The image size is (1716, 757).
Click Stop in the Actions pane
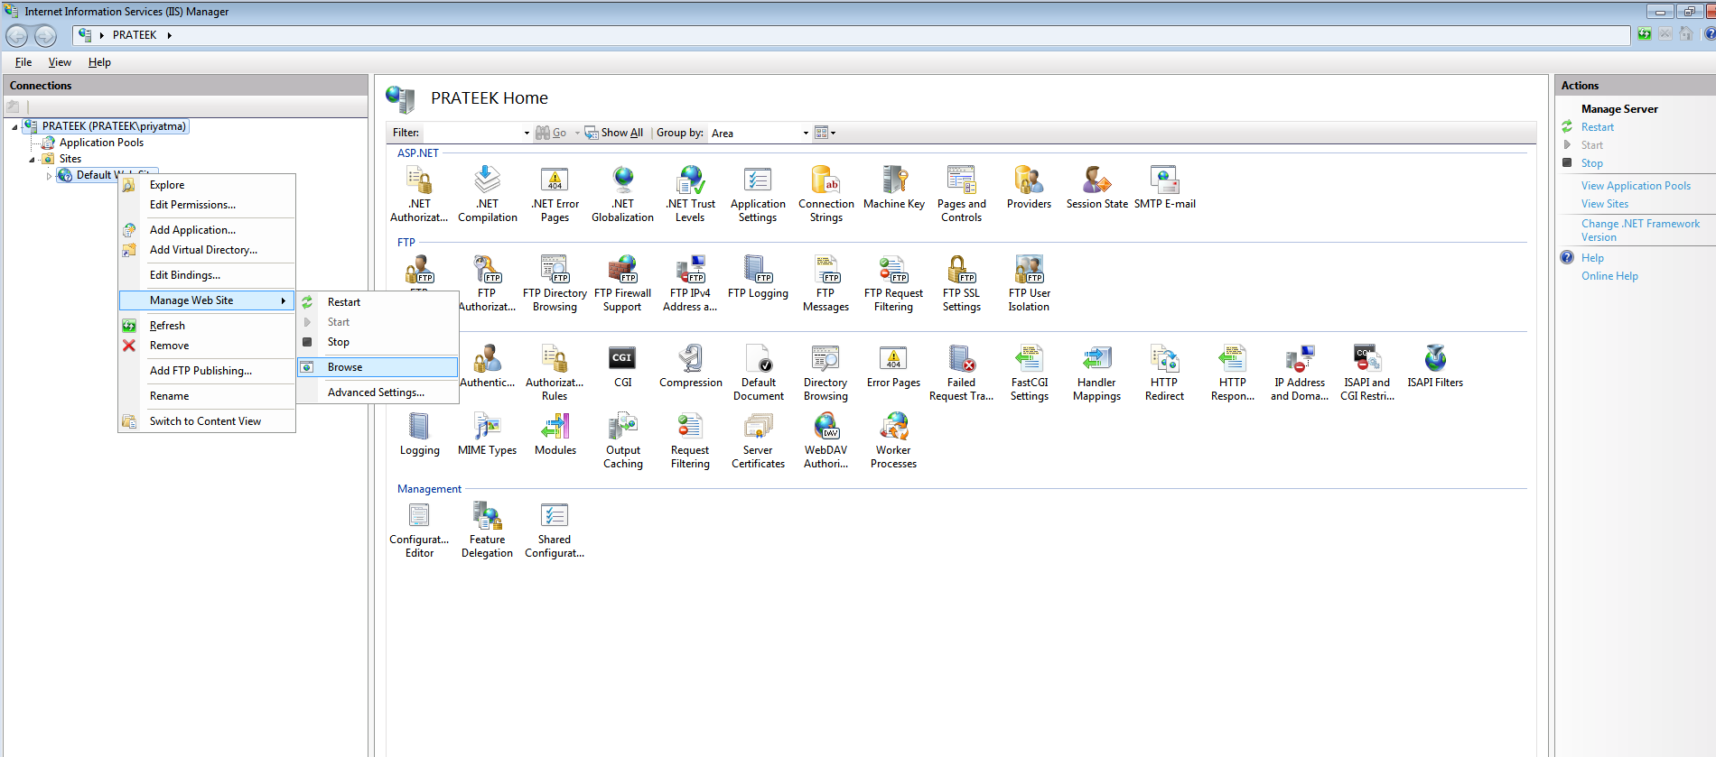[x=1591, y=163]
